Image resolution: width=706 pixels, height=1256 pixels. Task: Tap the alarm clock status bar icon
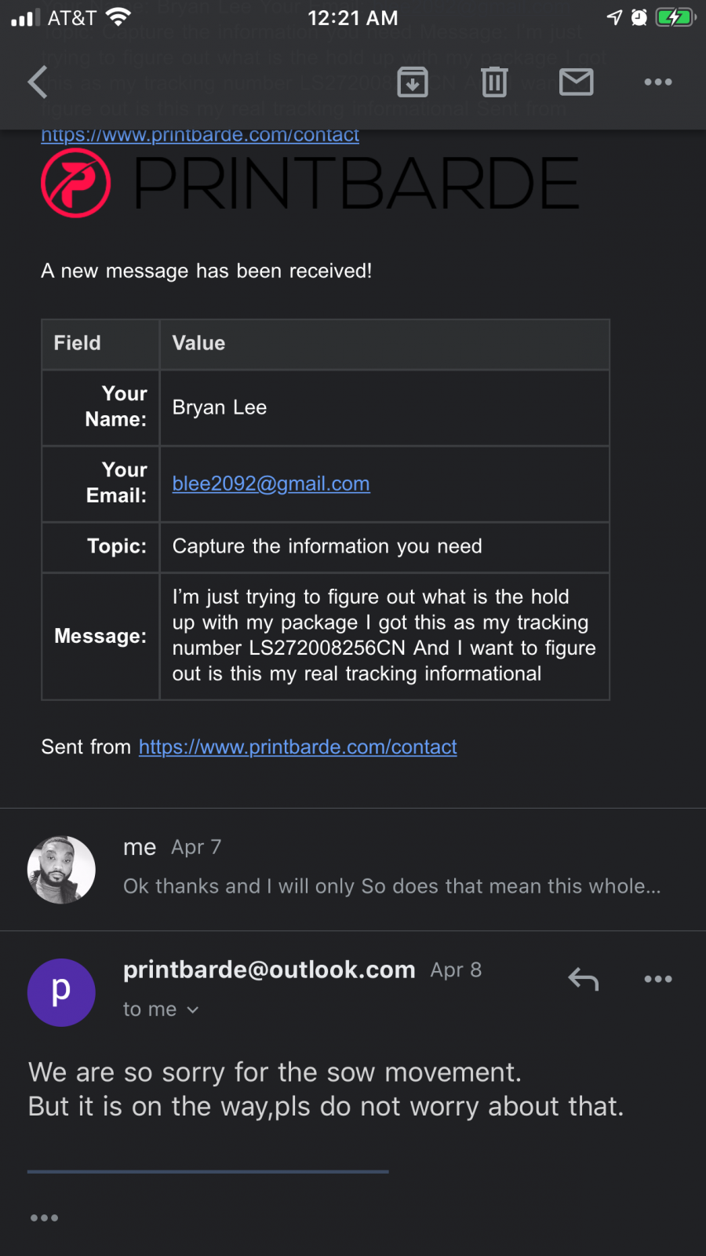(x=639, y=17)
